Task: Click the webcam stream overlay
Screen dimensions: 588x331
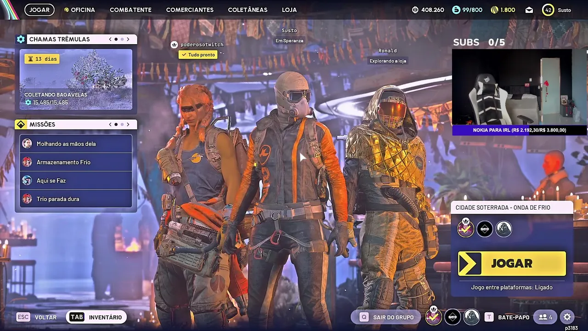Action: [519, 87]
